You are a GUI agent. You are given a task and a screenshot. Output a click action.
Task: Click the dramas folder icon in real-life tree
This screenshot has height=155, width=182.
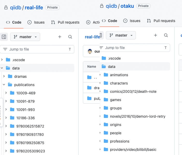tap(10, 76)
